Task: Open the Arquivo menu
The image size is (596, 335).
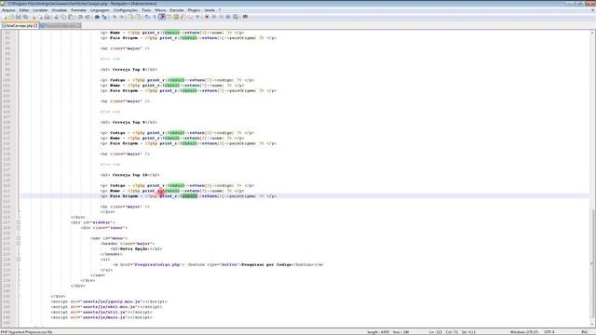Action: tap(8, 10)
